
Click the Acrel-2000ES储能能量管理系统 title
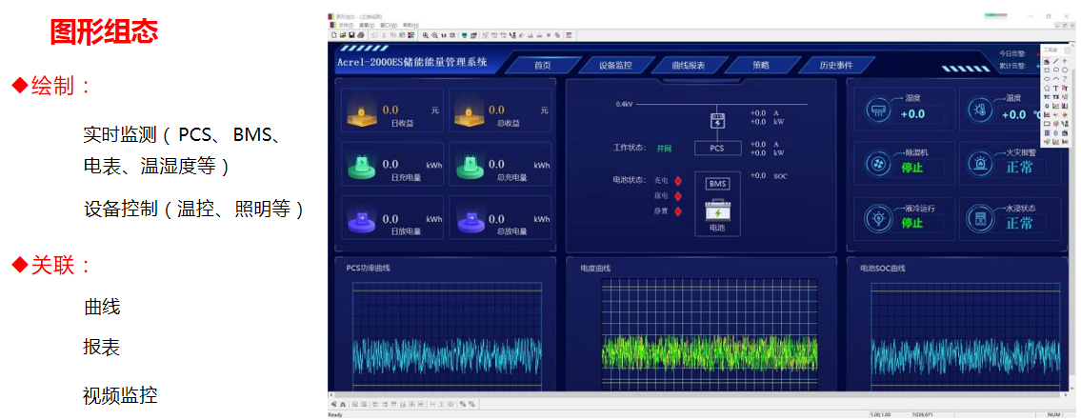click(411, 62)
